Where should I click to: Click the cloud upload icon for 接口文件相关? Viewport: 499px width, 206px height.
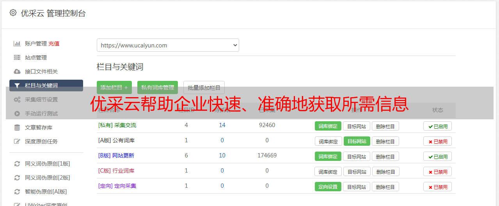tap(17, 72)
